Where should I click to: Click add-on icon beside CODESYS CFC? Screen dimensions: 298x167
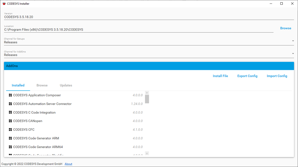(x=10, y=130)
